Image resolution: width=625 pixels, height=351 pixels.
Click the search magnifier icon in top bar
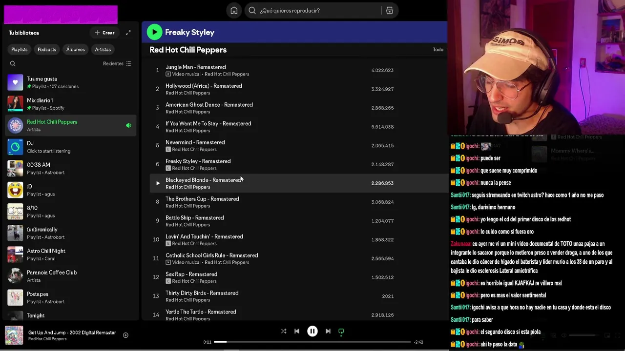[252, 10]
